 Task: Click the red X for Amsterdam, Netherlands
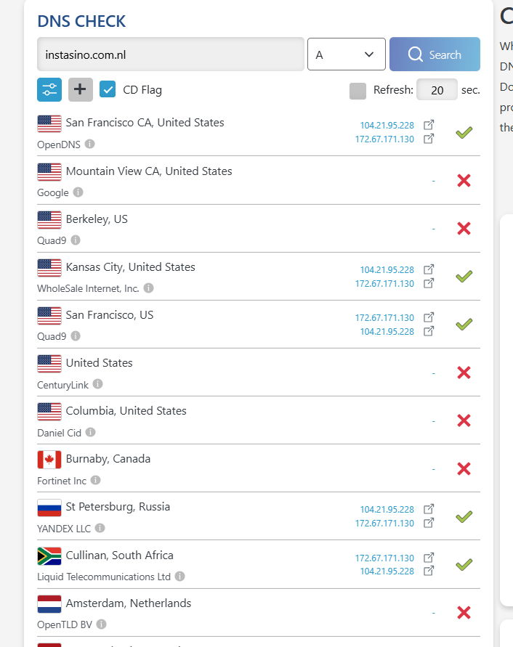464,613
